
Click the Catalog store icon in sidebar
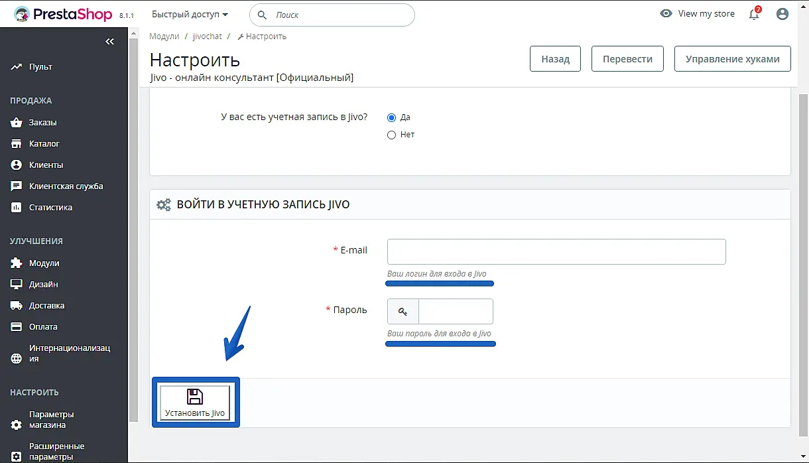(x=17, y=144)
